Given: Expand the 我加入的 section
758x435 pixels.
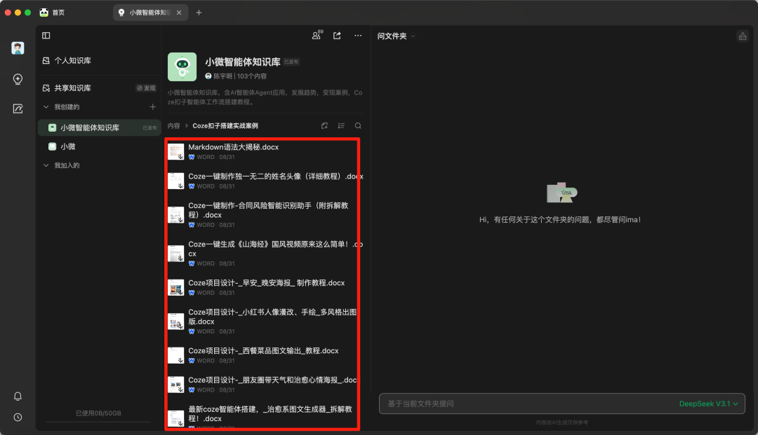Looking at the screenshot, I should (46, 165).
